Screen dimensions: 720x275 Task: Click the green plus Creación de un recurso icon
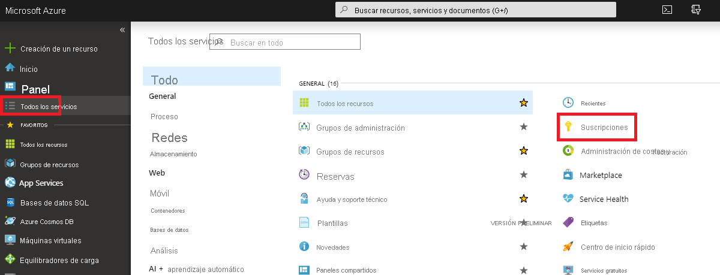(x=10, y=49)
